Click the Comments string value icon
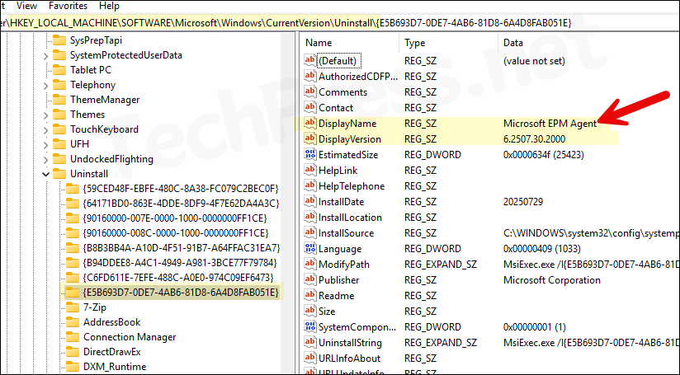Image resolution: width=680 pixels, height=375 pixels. (309, 91)
